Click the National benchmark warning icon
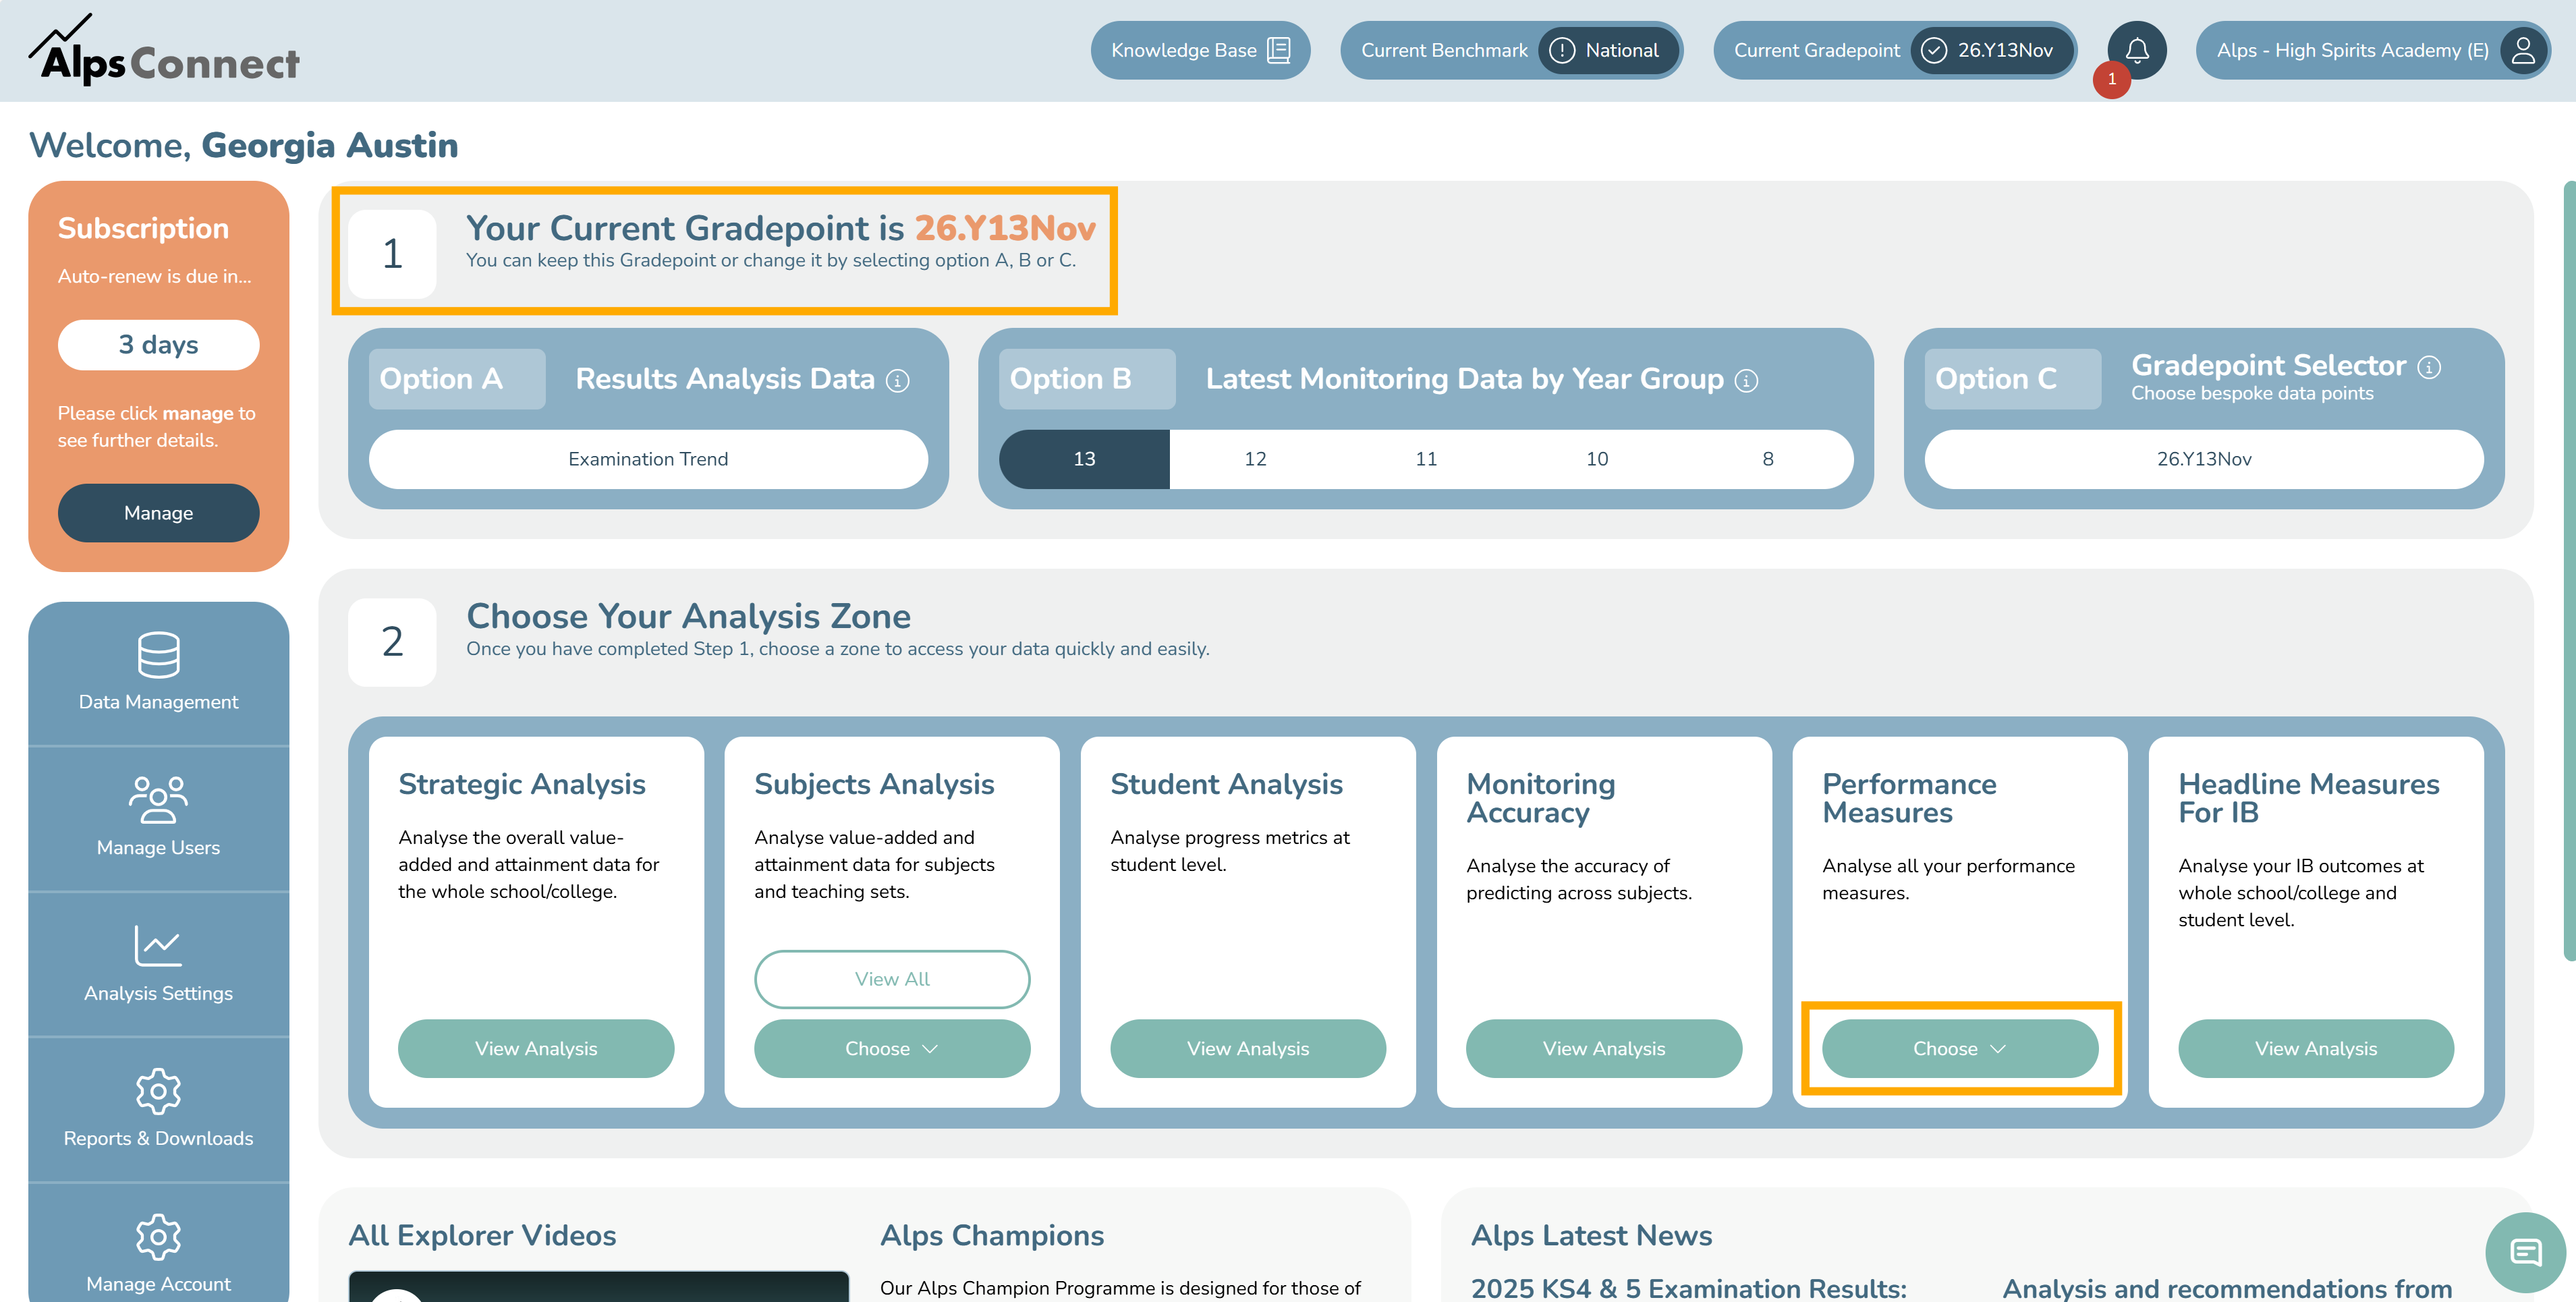This screenshot has width=2576, height=1302. [1562, 50]
